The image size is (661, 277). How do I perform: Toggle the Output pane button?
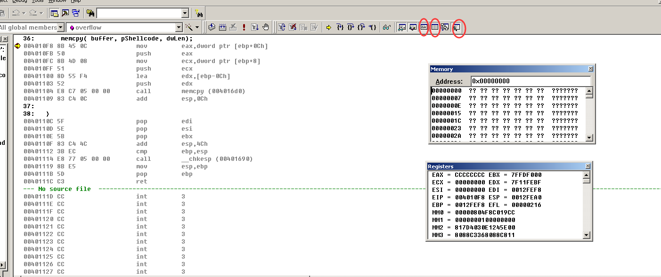[x=65, y=13]
